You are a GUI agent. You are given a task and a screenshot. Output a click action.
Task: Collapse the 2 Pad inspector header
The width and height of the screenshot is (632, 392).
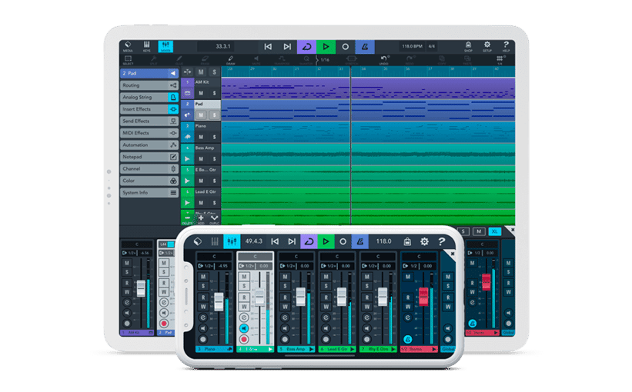(173, 74)
